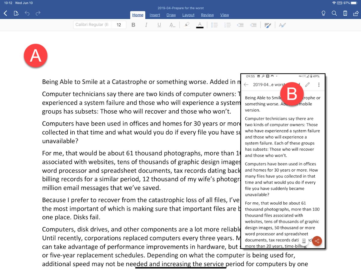Apply a bulleted list
361x270 pixels.
pyautogui.click(x=214, y=25)
